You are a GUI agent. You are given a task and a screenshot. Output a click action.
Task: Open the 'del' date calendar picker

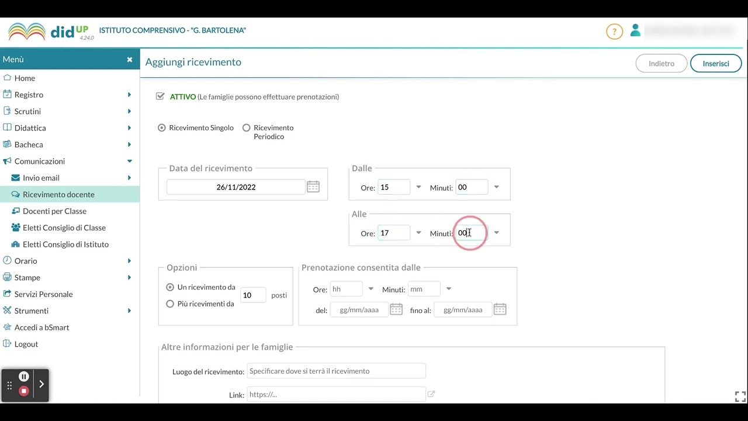tap(396, 309)
